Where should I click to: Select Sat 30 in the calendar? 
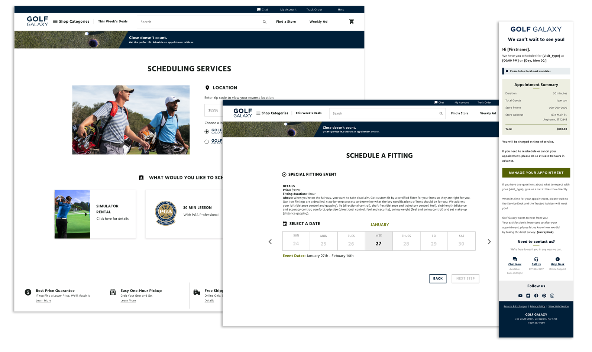coord(461,241)
